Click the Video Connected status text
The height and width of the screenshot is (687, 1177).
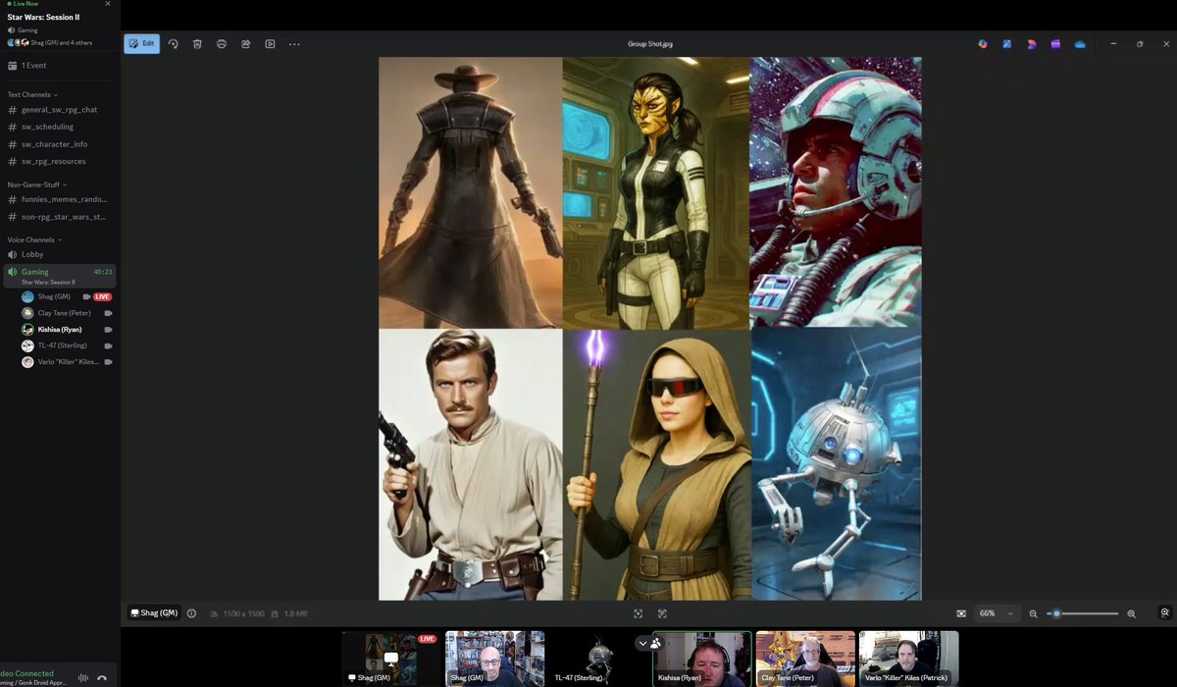coord(26,674)
